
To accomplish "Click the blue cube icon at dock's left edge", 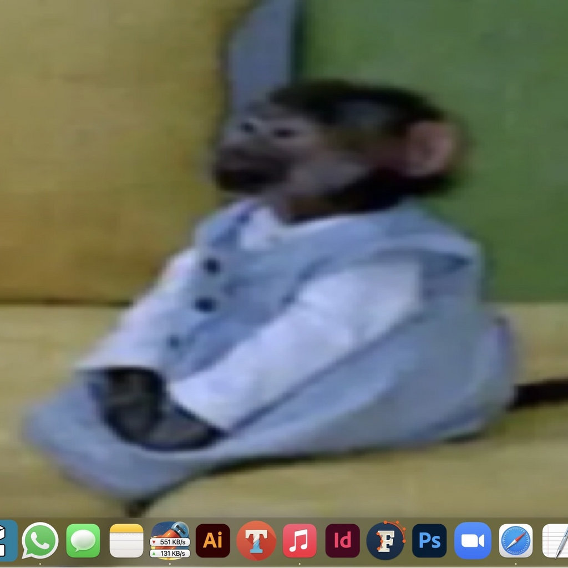I will coord(7,540).
